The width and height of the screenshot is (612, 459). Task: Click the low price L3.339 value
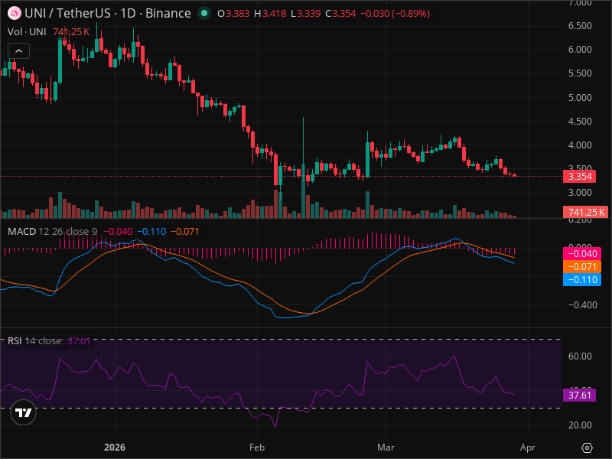(305, 14)
